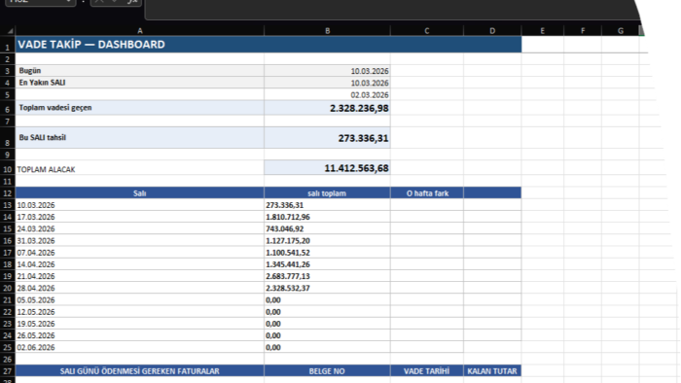Select column A header

pyautogui.click(x=140, y=31)
